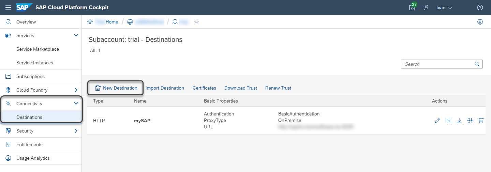Click the Actions column header

440,101
